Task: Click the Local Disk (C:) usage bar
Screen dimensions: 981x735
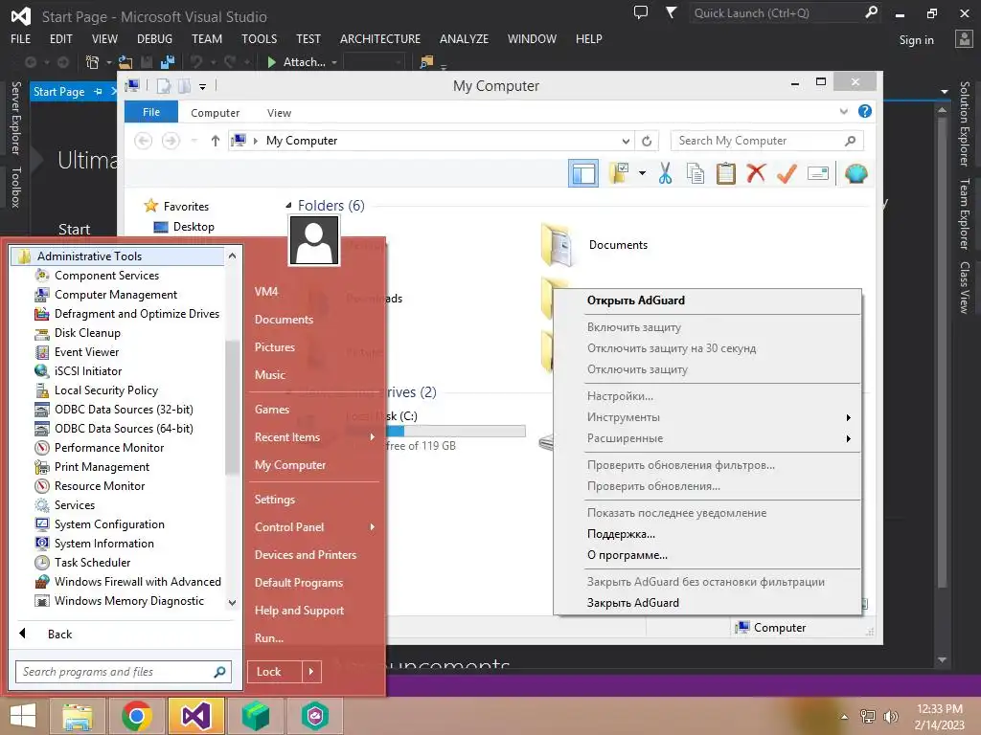Action: click(437, 432)
